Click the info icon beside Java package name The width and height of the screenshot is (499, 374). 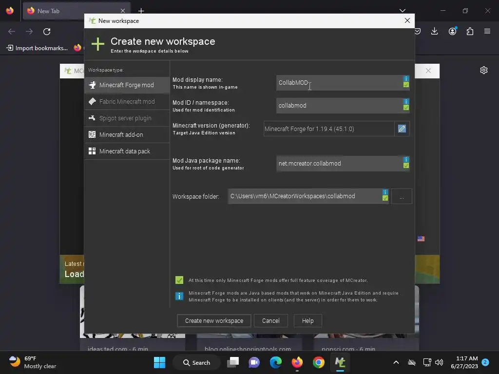(x=406, y=159)
